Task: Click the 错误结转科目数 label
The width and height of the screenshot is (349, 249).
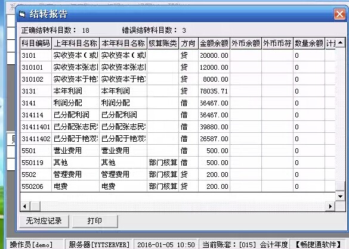Action: click(x=150, y=30)
